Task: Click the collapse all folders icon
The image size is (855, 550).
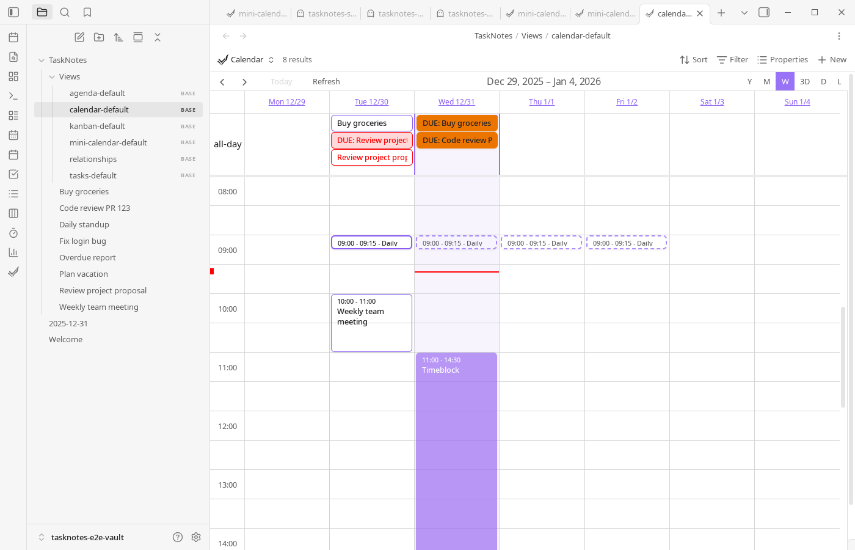Action: 158,37
